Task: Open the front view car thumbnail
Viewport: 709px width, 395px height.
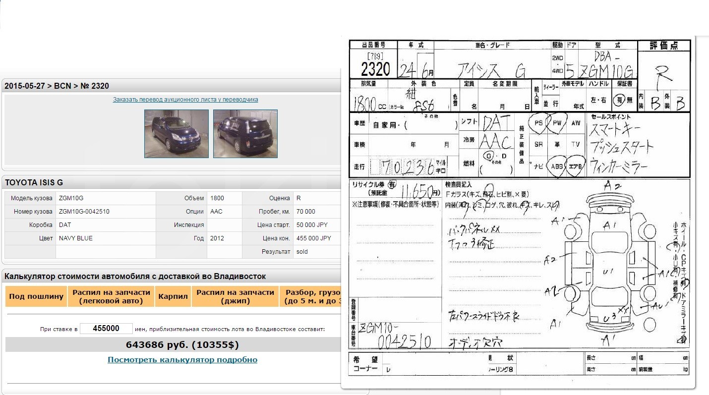Action: coord(177,134)
